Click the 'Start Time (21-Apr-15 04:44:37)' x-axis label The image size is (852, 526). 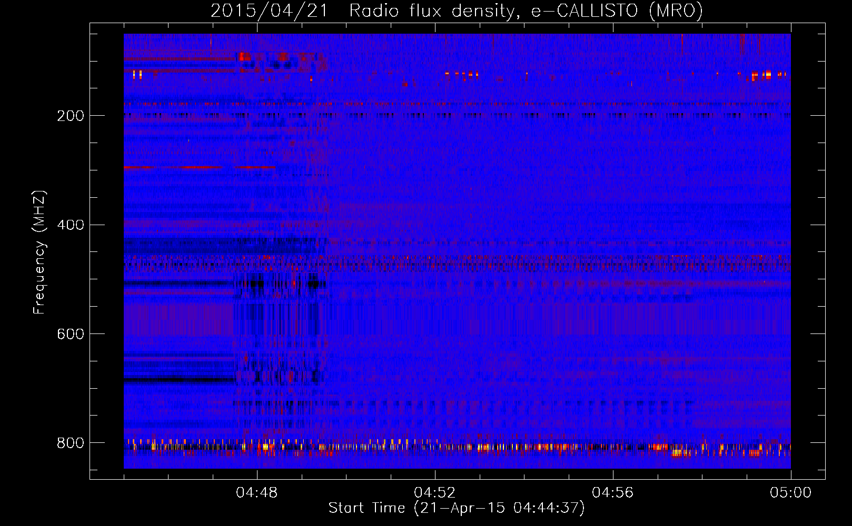point(457,508)
